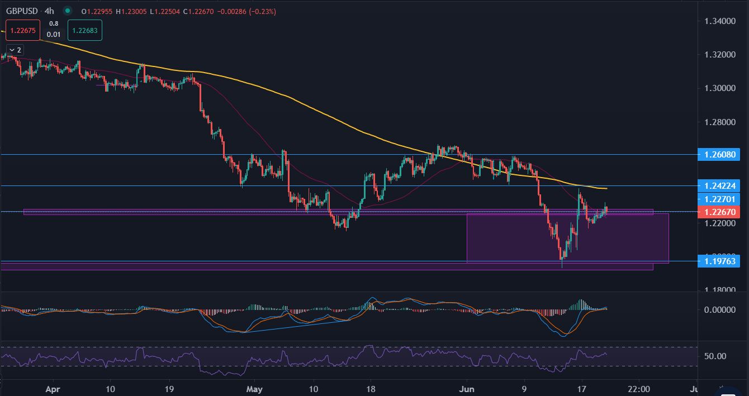Click the 1.19763 support price label
The height and width of the screenshot is (396, 749).
(x=718, y=260)
